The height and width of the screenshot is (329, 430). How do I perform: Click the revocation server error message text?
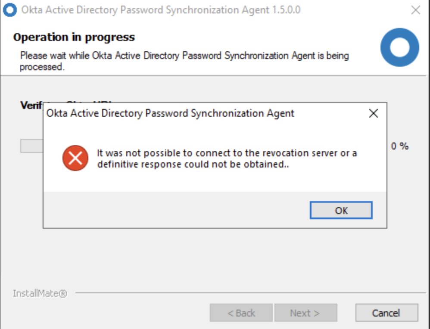point(227,158)
